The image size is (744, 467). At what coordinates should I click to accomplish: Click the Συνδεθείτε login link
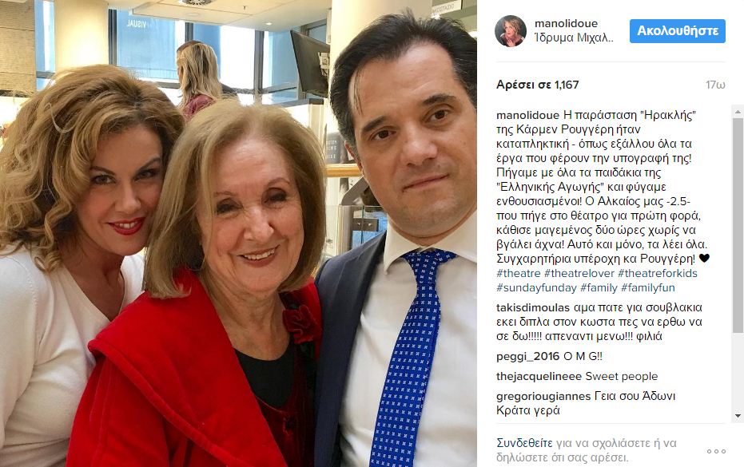coord(524,443)
